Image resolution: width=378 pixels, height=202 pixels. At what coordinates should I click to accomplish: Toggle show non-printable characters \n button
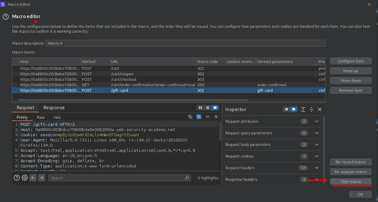pyautogui.click(x=207, y=117)
